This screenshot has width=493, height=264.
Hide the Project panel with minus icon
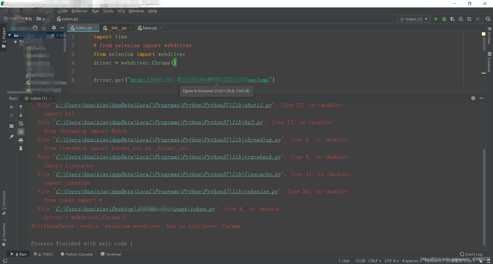point(62,28)
